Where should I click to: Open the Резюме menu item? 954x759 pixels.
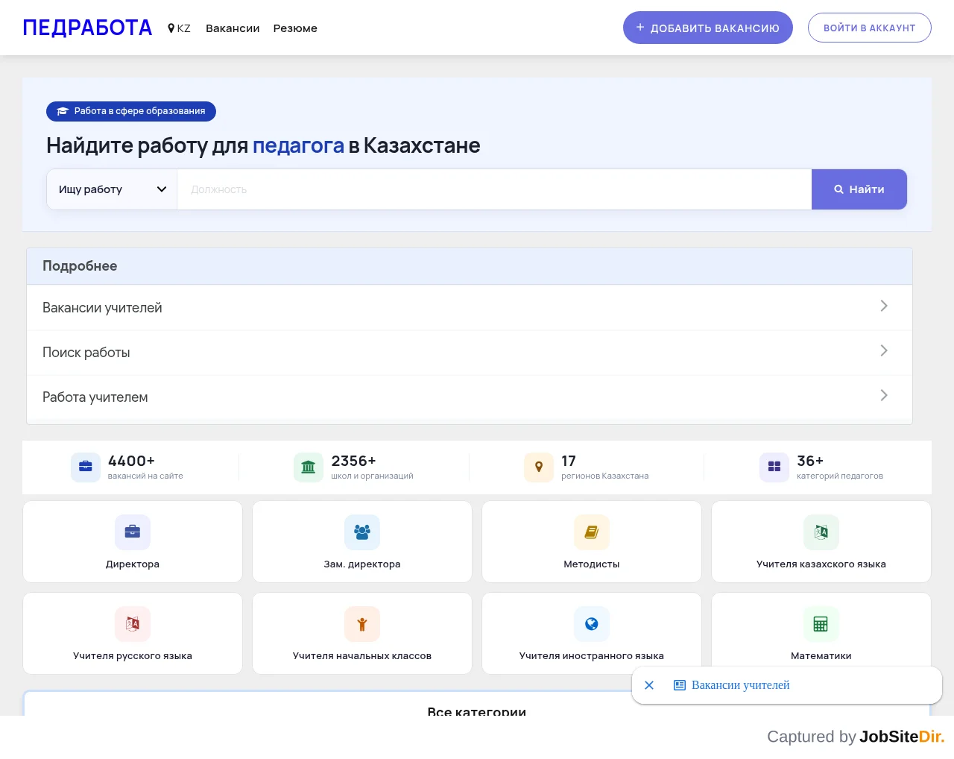pyautogui.click(x=295, y=28)
